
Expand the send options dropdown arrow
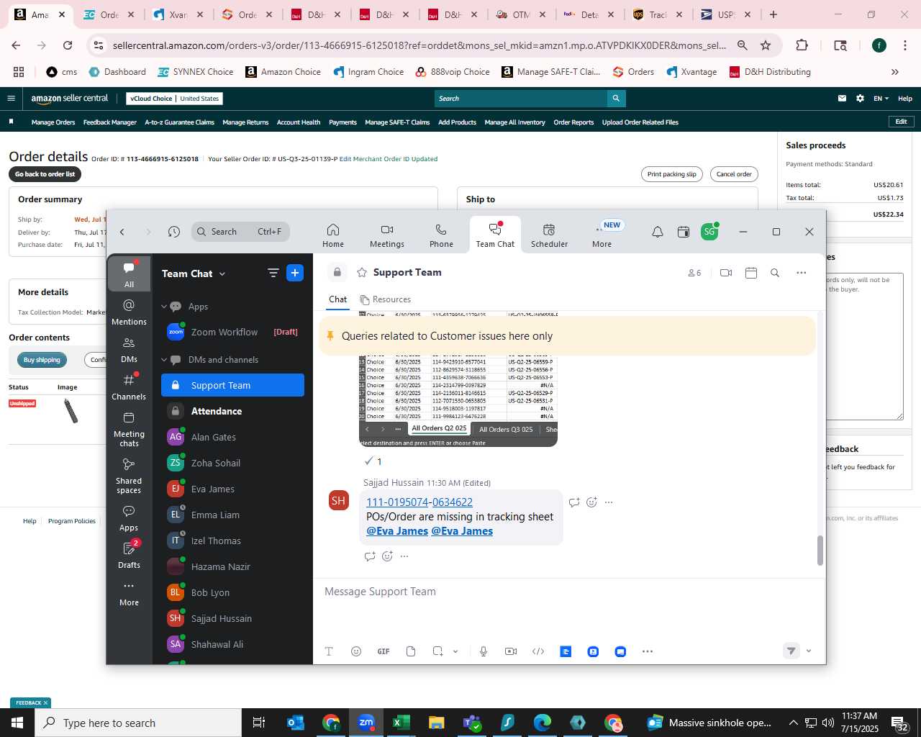[809, 651]
